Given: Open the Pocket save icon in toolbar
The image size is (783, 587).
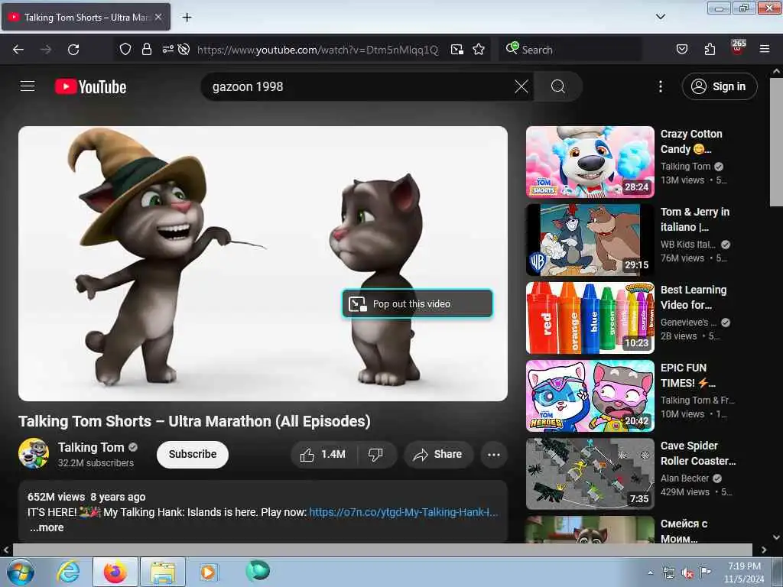Looking at the screenshot, I should [x=681, y=50].
